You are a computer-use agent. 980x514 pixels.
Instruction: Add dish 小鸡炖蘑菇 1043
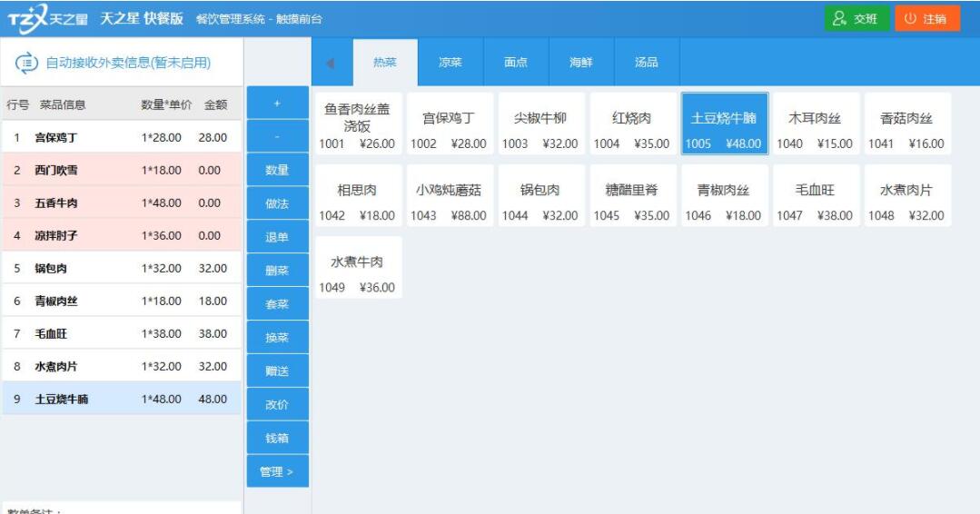(450, 195)
